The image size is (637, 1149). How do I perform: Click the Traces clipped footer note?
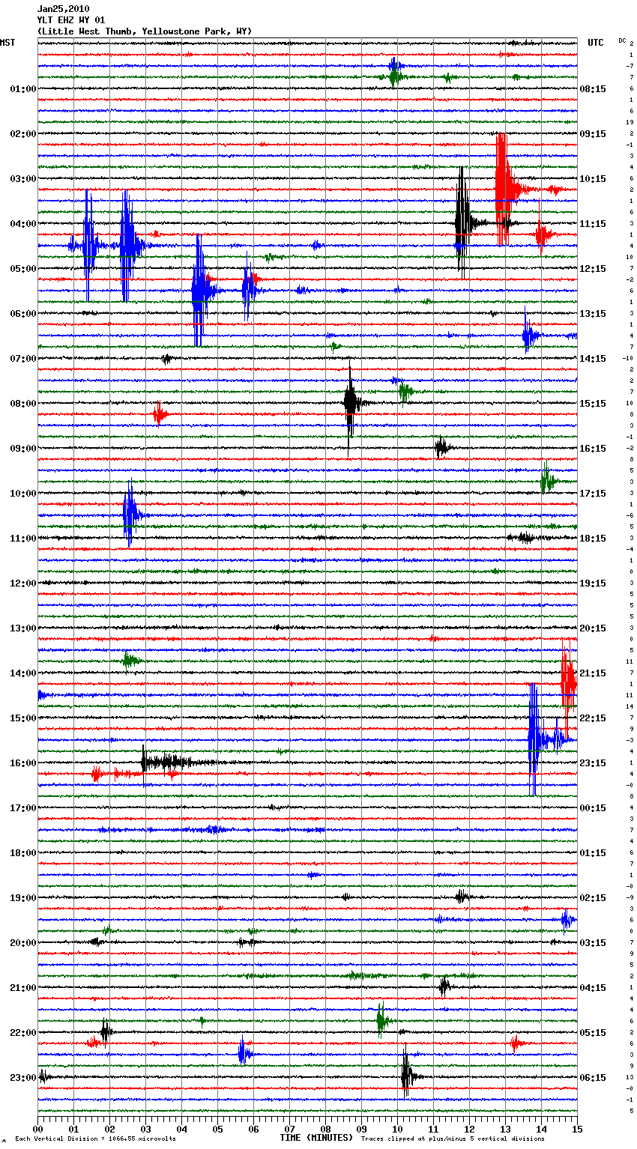tap(453, 1139)
